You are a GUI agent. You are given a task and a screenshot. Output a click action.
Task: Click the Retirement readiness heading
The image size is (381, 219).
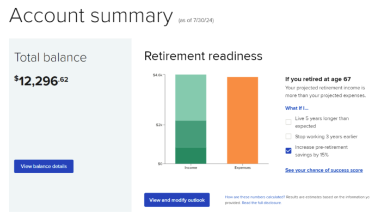point(203,56)
